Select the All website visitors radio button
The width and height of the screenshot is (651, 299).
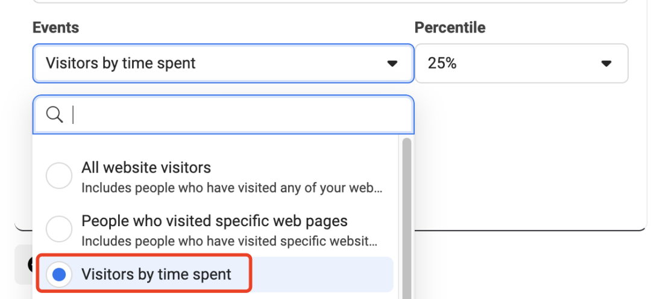(59, 176)
